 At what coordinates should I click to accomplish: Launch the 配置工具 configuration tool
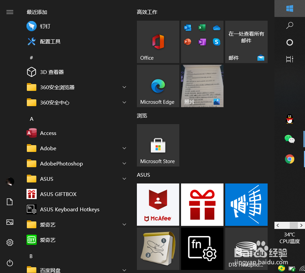tap(77, 41)
